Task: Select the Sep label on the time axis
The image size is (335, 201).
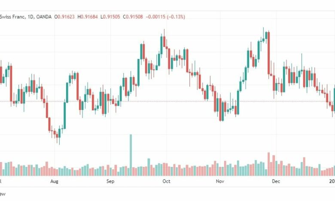Action: click(x=110, y=181)
